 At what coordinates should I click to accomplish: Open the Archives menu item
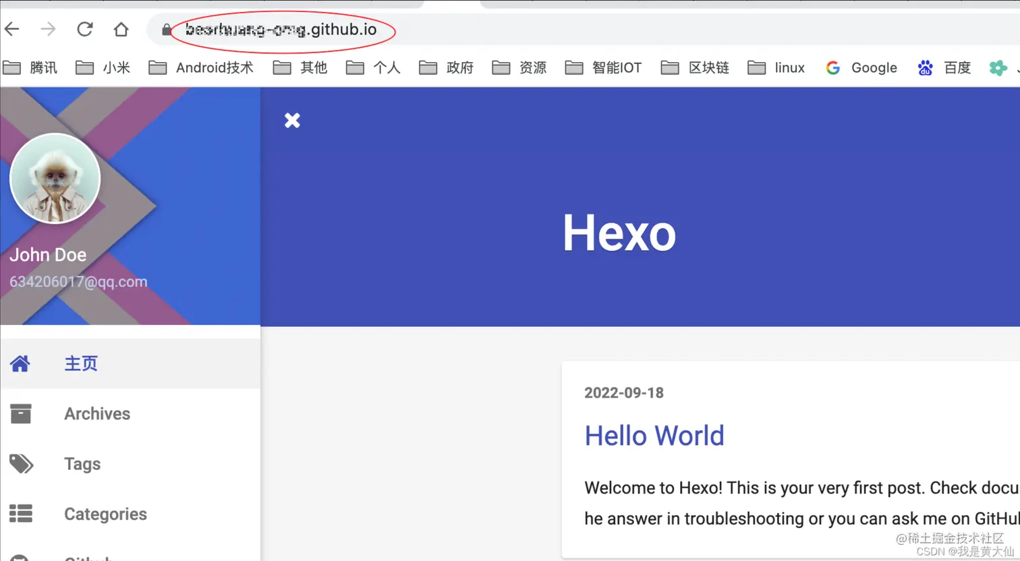coord(130,413)
